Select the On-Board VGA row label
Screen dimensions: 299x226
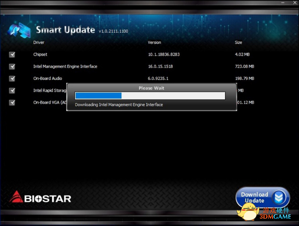50,102
